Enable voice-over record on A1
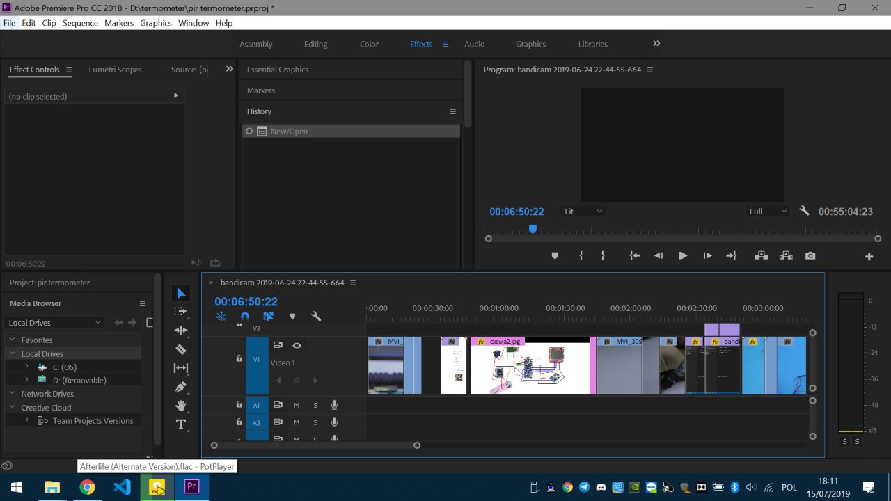 pyautogui.click(x=334, y=405)
